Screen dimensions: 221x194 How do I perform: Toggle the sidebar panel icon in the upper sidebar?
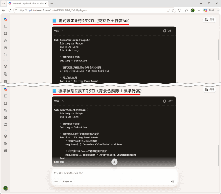click(5, 26)
